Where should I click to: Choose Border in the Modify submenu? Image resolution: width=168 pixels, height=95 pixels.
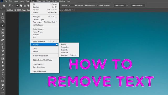[x=69, y=44]
